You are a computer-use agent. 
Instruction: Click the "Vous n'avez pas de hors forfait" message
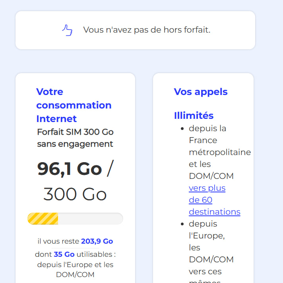147,30
